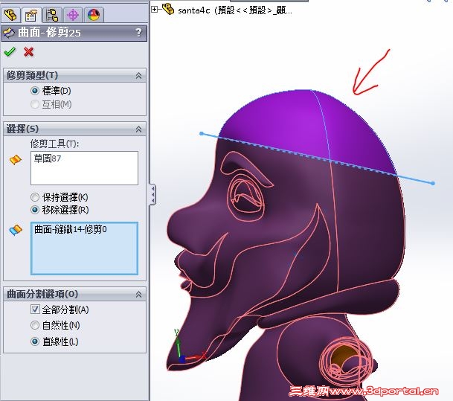The width and height of the screenshot is (453, 401).
Task: Expand the santa4c flyout tree node
Action: 155,10
